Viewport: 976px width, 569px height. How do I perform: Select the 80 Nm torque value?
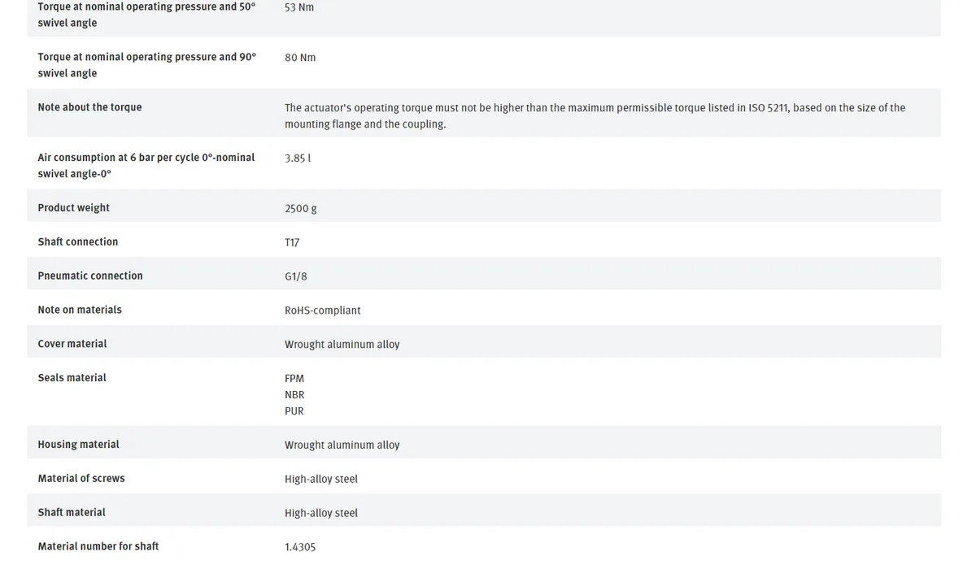tap(300, 58)
